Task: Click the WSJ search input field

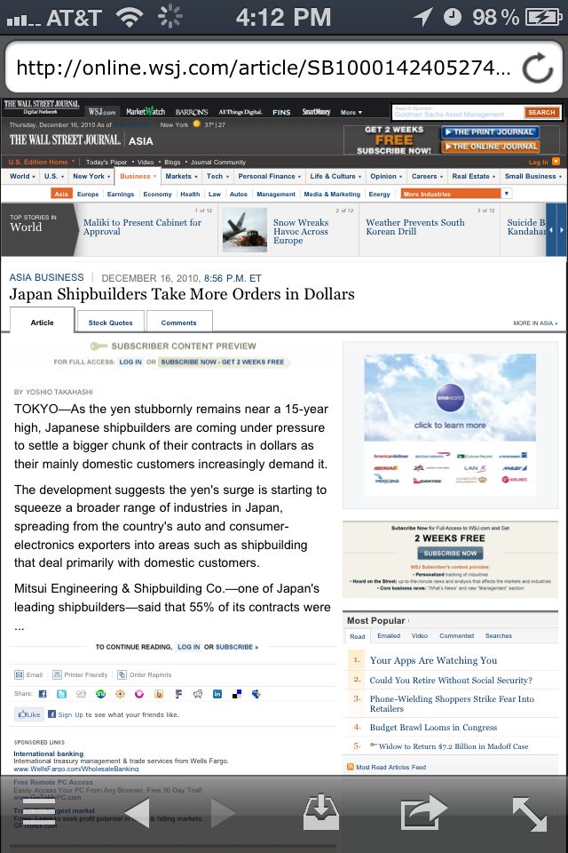Action: (457, 113)
